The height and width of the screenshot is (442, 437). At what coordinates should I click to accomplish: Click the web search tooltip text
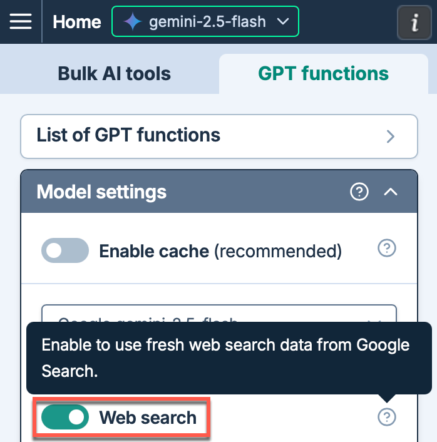pyautogui.click(x=225, y=357)
